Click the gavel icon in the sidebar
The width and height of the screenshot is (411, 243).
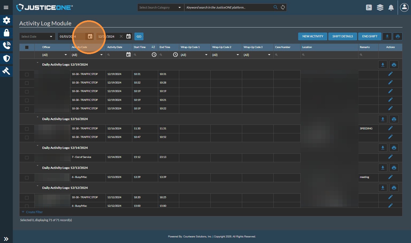point(6,71)
